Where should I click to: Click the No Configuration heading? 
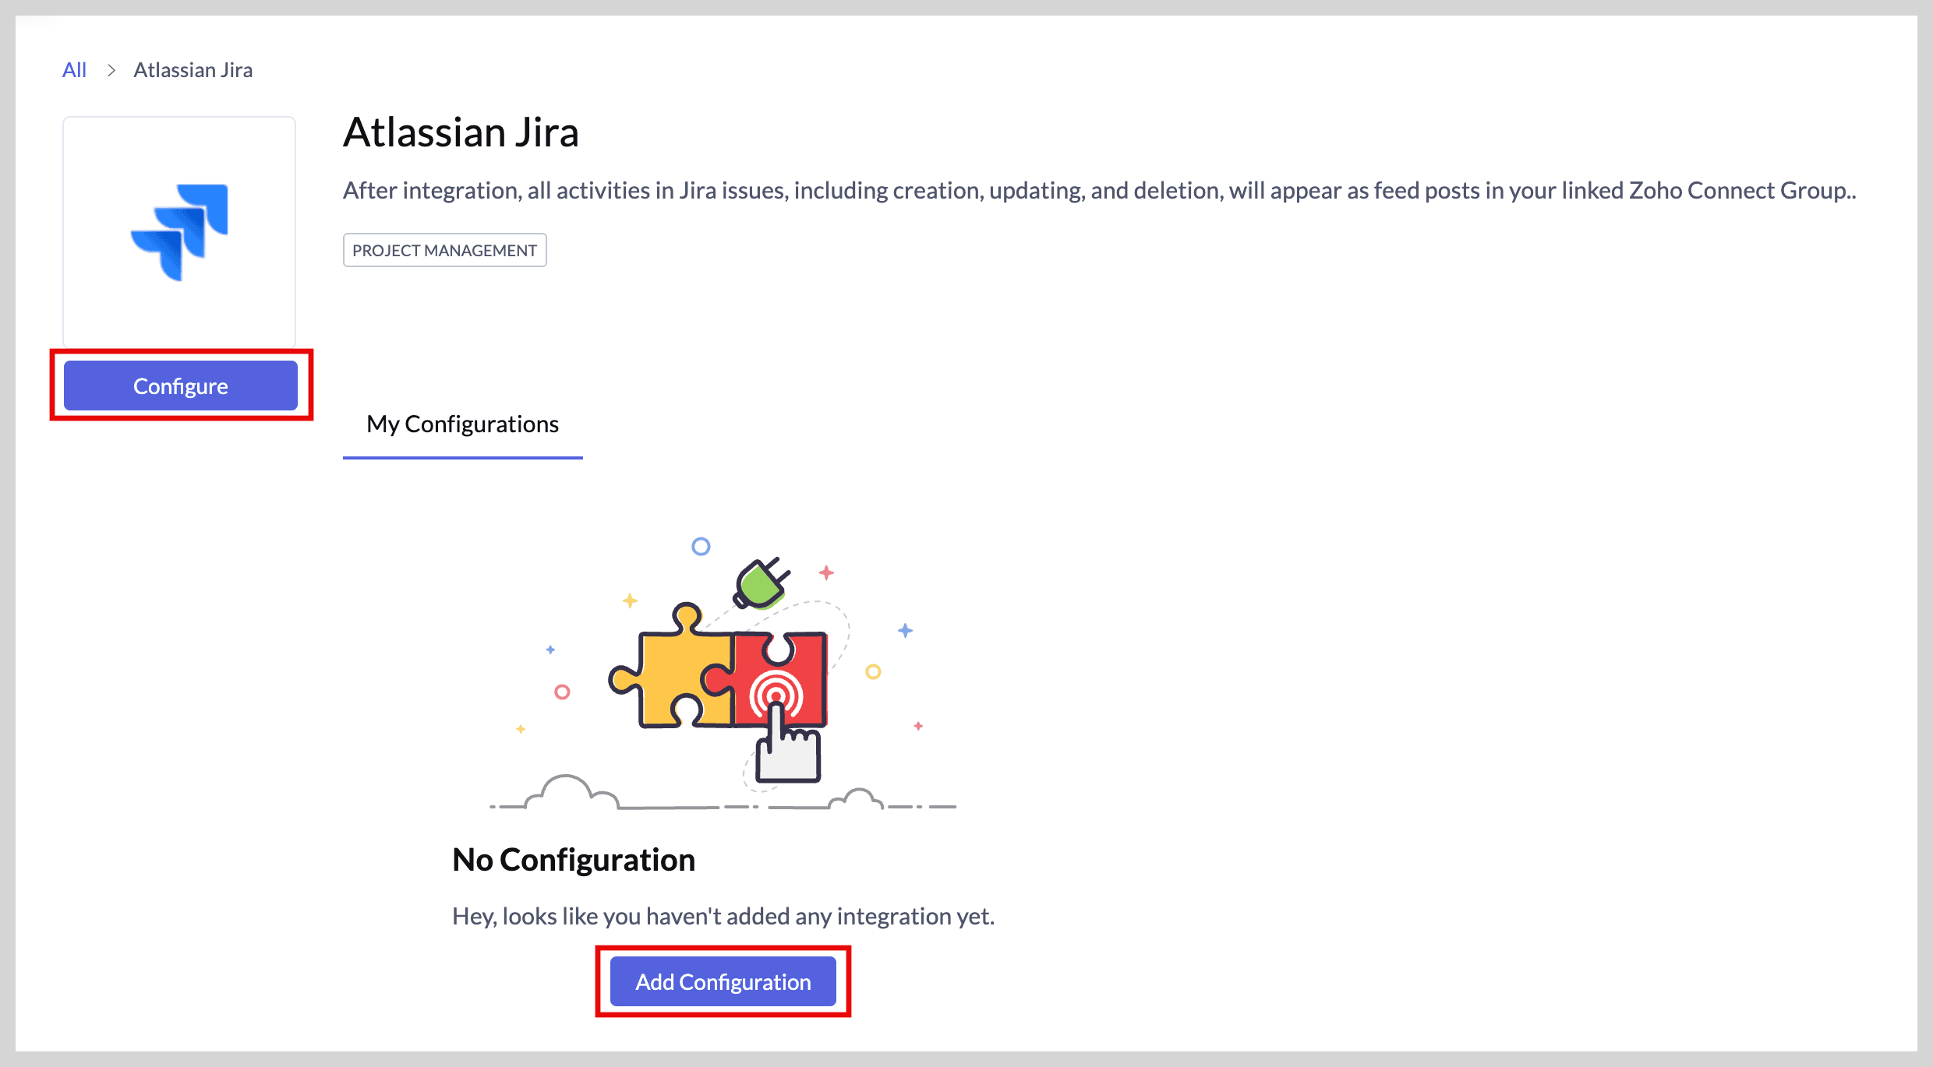pos(574,860)
